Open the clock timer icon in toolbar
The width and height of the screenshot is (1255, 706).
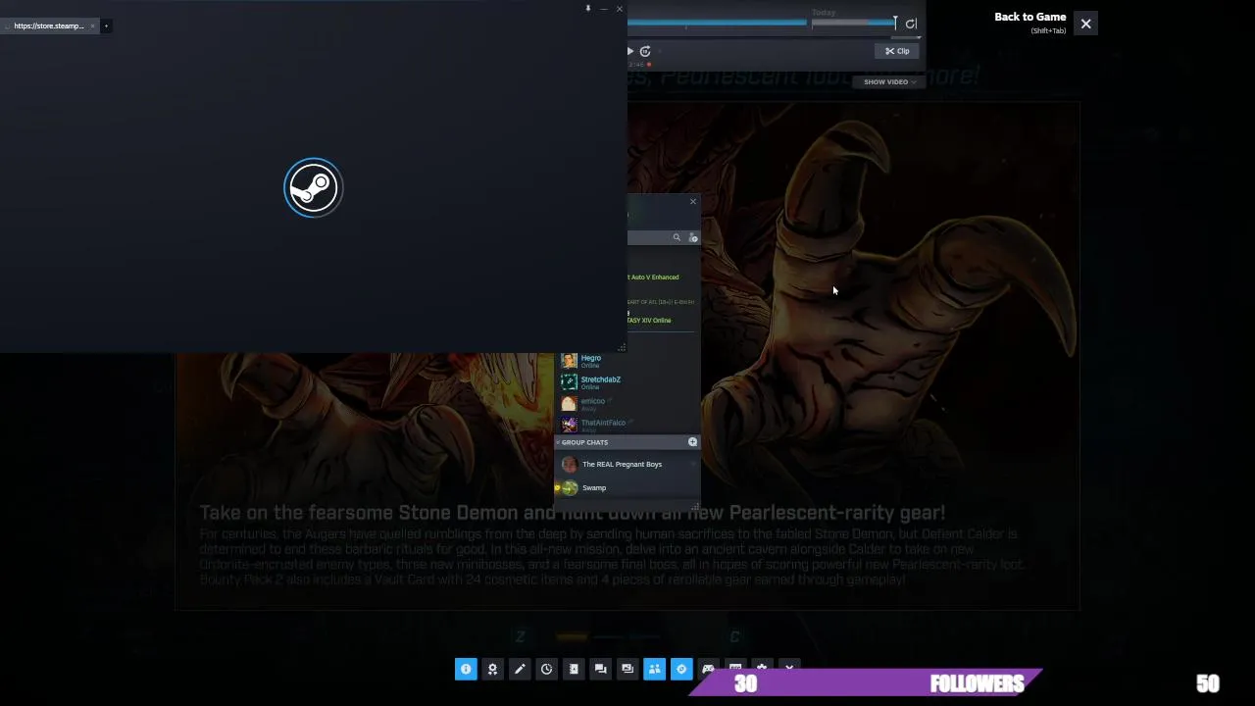546,669
